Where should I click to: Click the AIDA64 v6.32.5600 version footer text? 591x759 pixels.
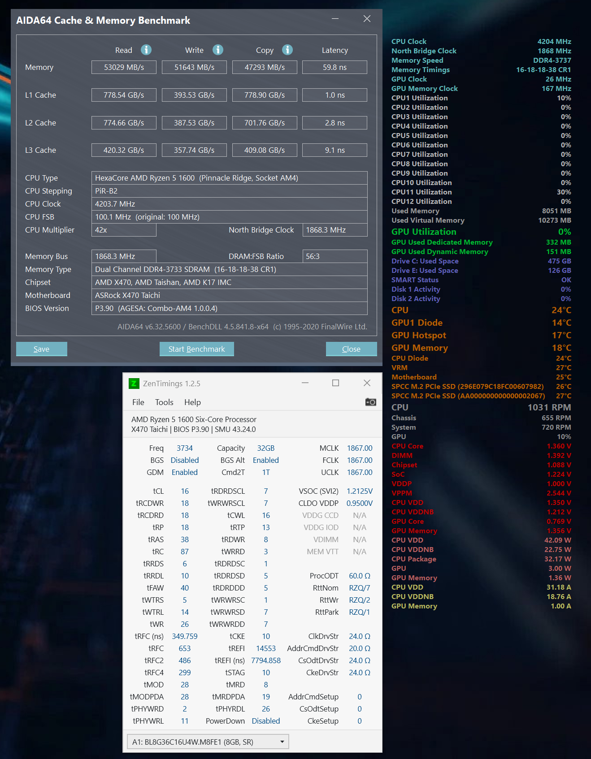pyautogui.click(x=242, y=327)
